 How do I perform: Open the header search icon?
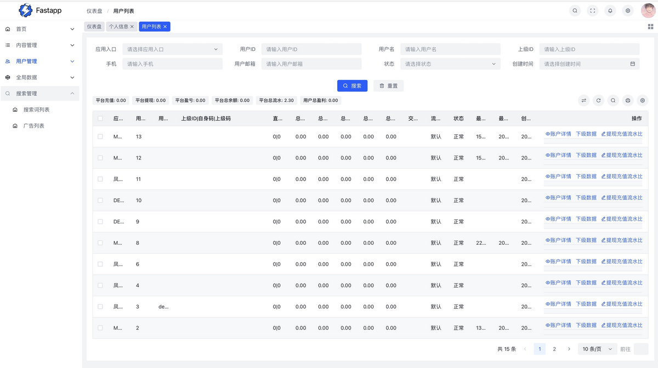[x=575, y=10]
